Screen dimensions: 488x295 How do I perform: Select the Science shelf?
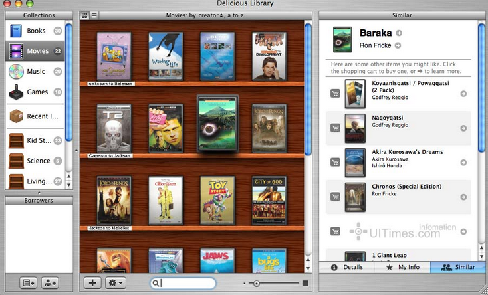point(35,161)
